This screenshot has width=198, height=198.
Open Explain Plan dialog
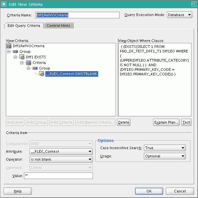[x=166, y=122]
